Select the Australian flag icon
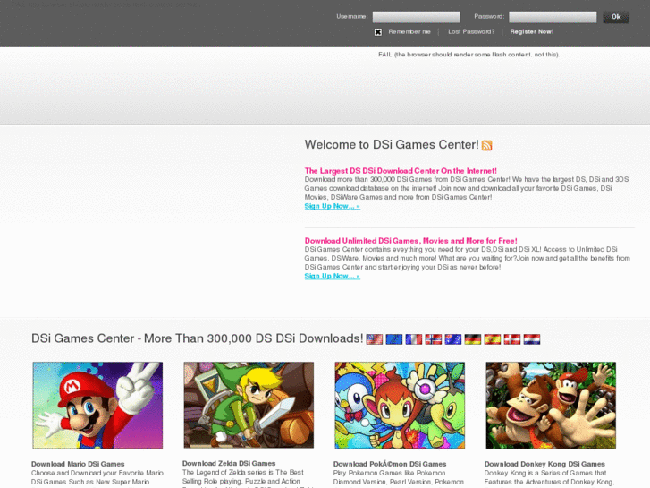Viewport: 650px width, 488px height. (x=453, y=339)
